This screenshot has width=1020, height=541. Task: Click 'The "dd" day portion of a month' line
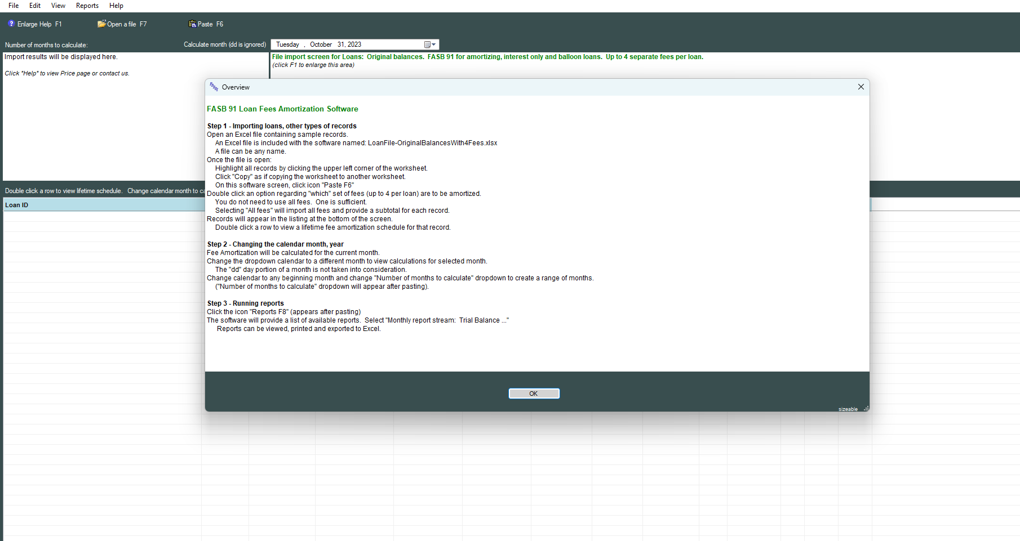pos(311,270)
